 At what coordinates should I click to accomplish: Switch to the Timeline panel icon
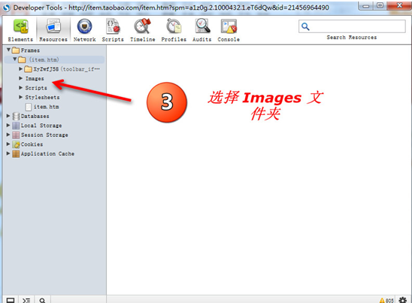pyautogui.click(x=143, y=26)
